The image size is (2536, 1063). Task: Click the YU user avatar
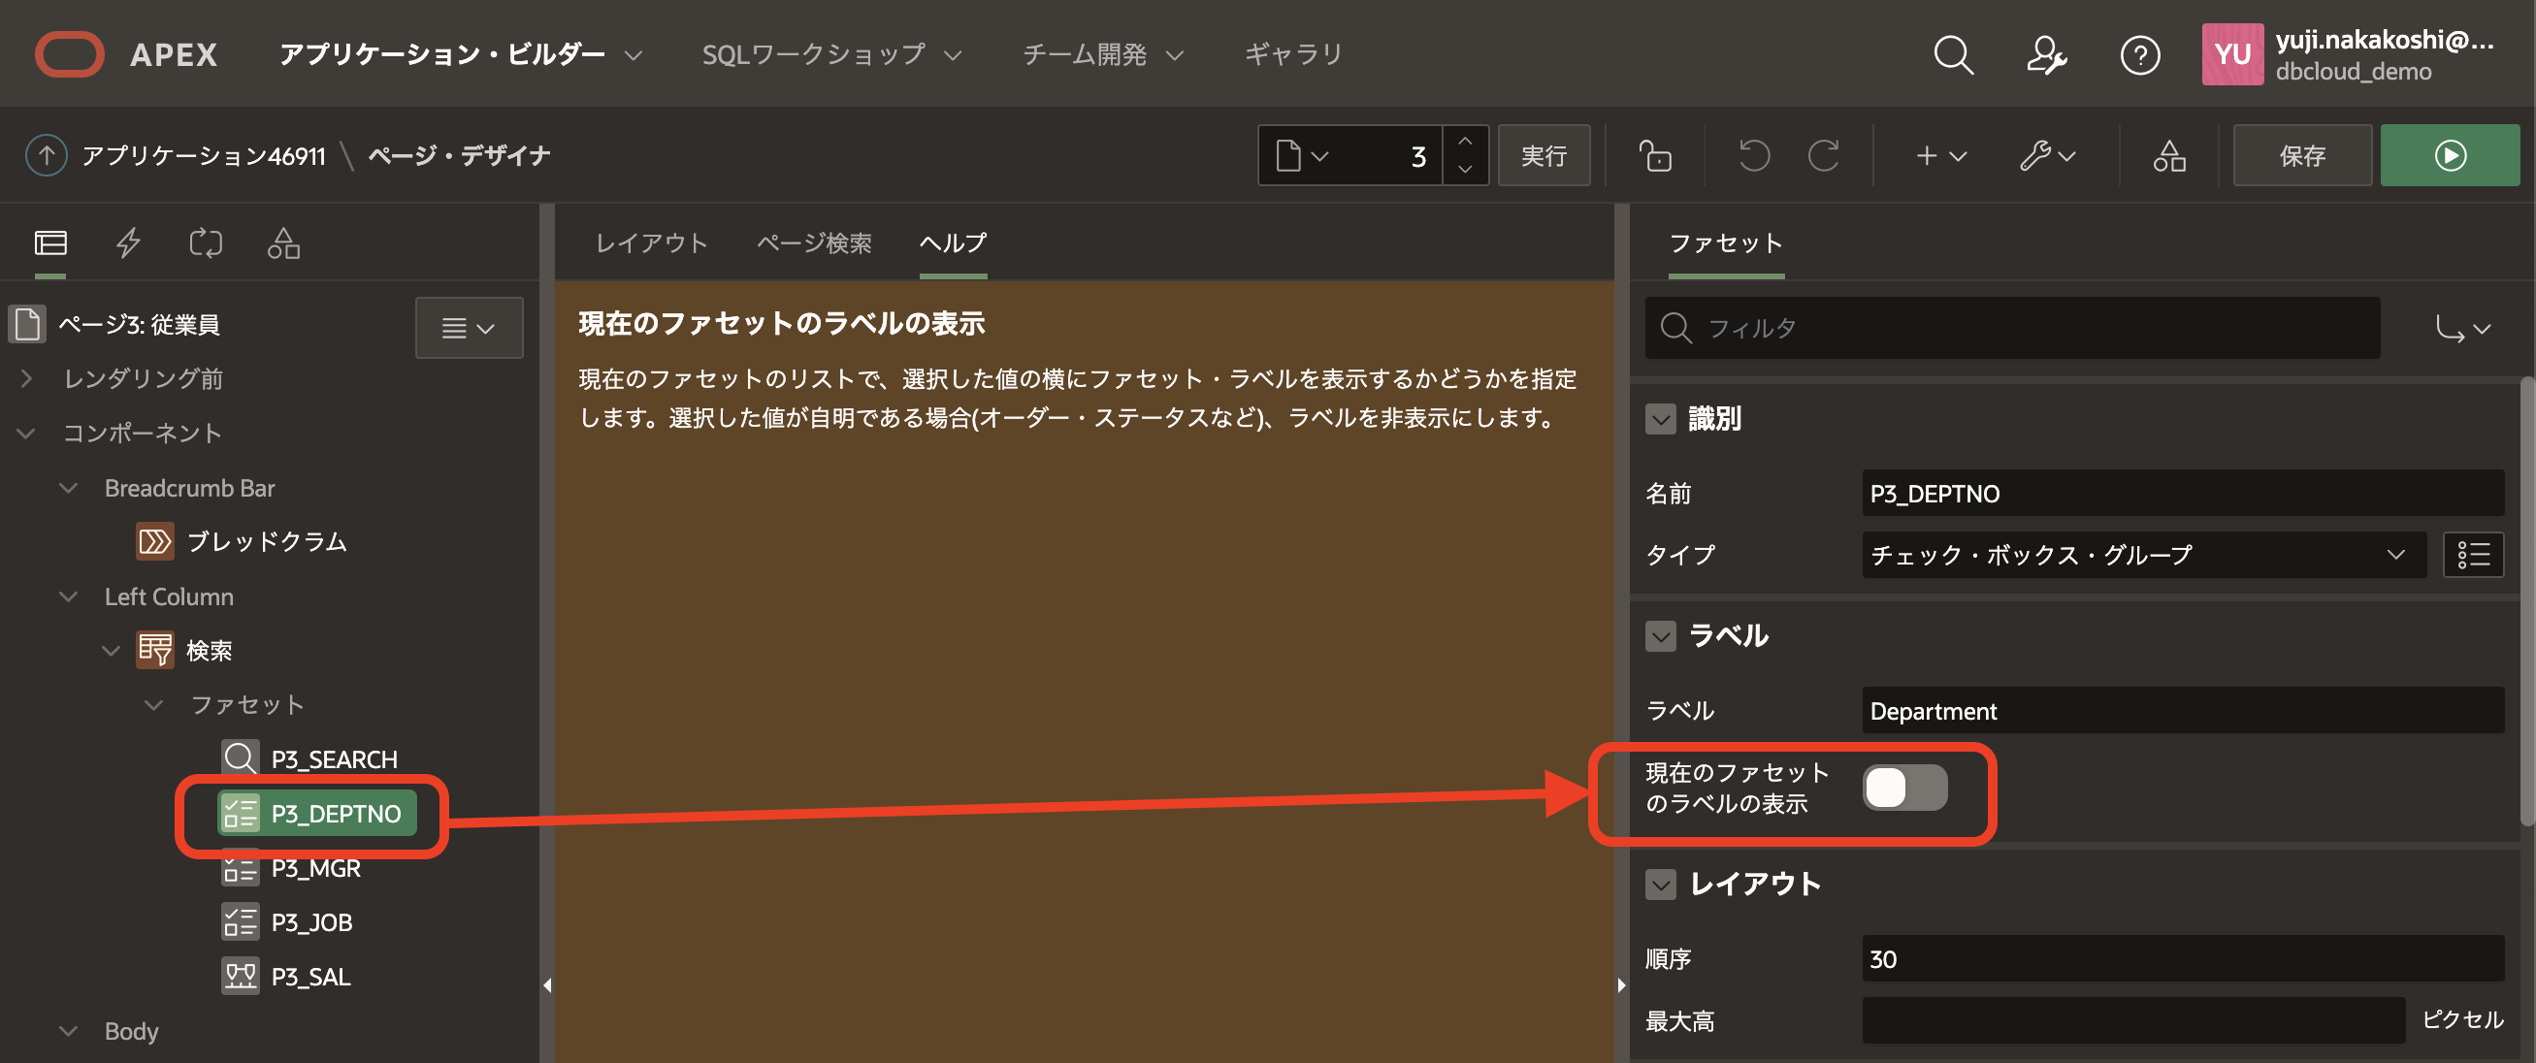coord(2231,54)
